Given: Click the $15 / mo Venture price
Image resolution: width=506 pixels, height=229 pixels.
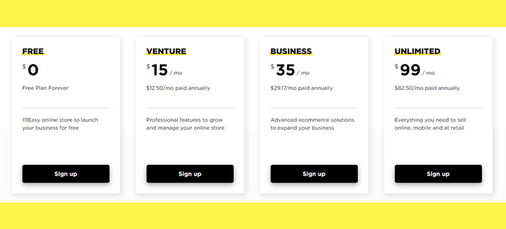Looking at the screenshot, I should click(164, 70).
